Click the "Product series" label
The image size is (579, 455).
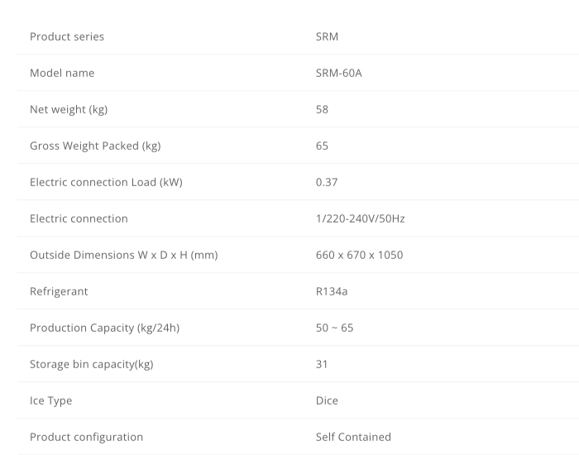(x=67, y=36)
